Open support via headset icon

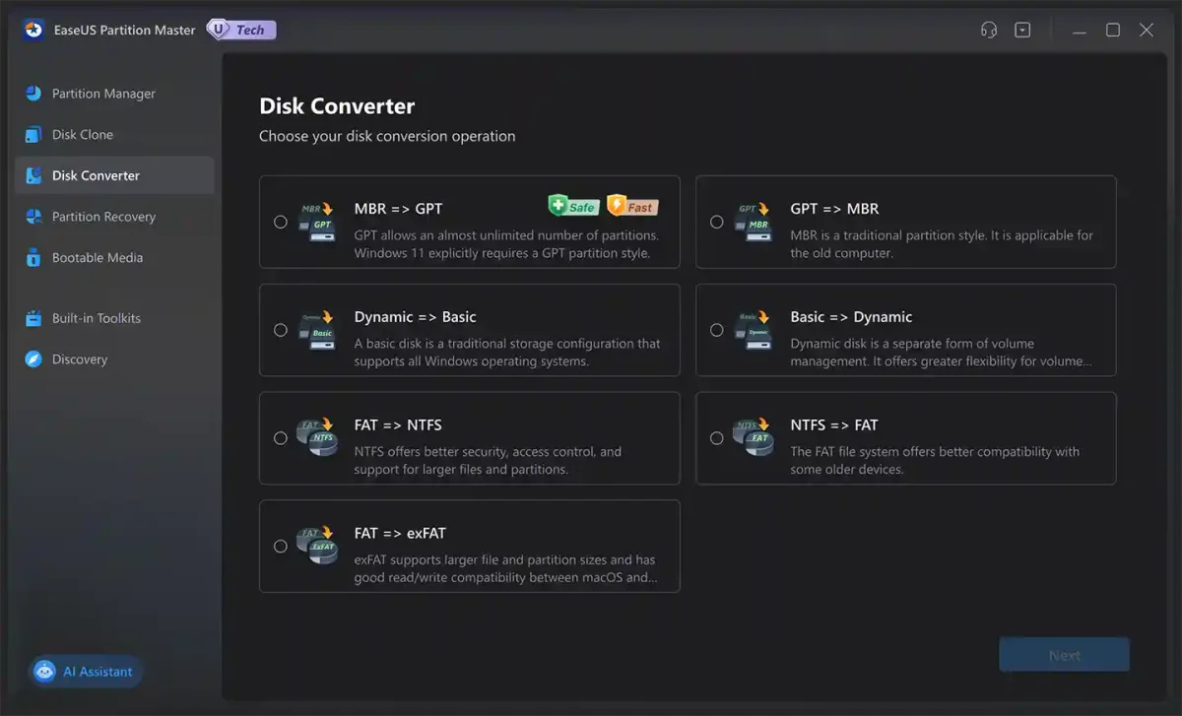(x=989, y=31)
